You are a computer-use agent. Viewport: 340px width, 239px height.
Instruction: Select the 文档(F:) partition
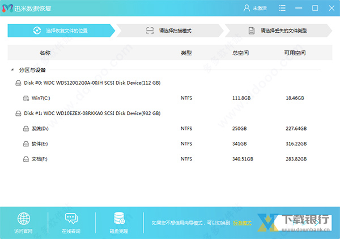click(40, 159)
